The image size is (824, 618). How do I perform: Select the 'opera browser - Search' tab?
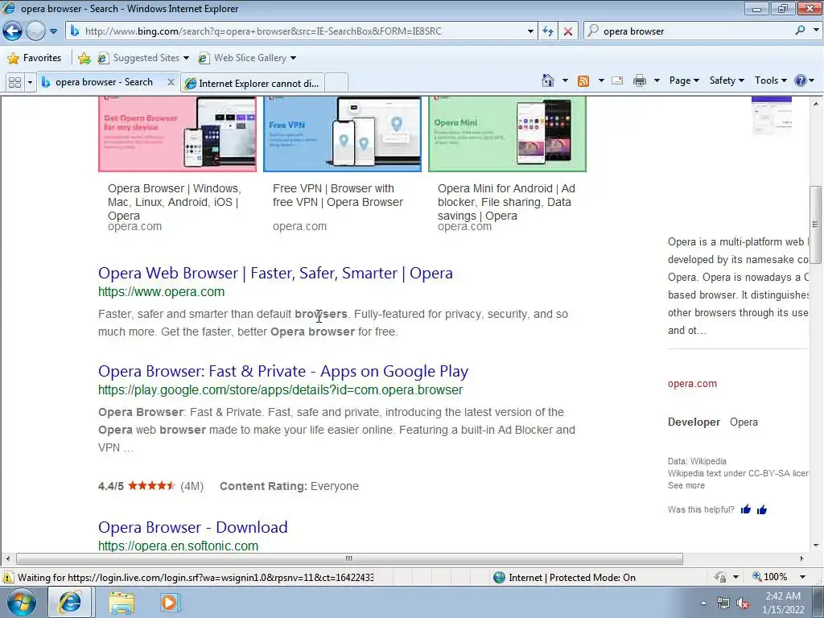coord(103,82)
